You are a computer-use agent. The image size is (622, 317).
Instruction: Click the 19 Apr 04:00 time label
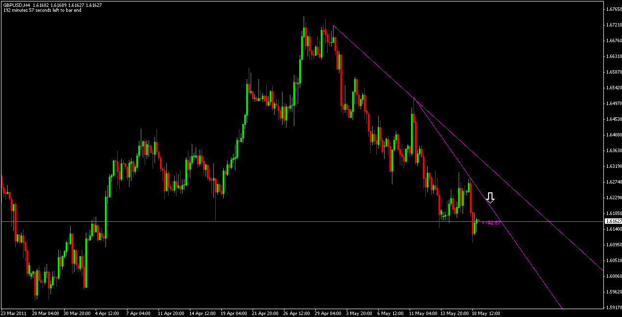[x=233, y=313]
